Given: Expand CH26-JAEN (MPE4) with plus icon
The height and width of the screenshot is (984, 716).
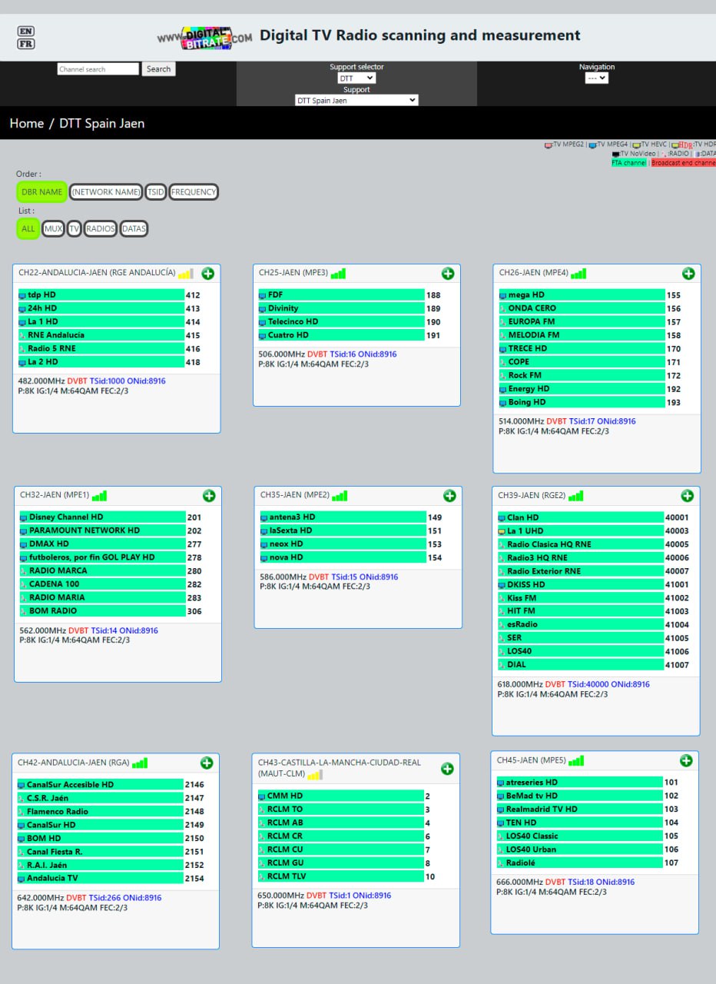Looking at the screenshot, I should 688,274.
